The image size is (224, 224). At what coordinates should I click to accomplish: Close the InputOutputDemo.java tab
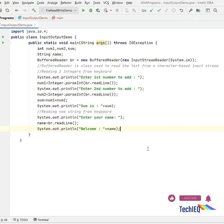click(x=35, y=25)
